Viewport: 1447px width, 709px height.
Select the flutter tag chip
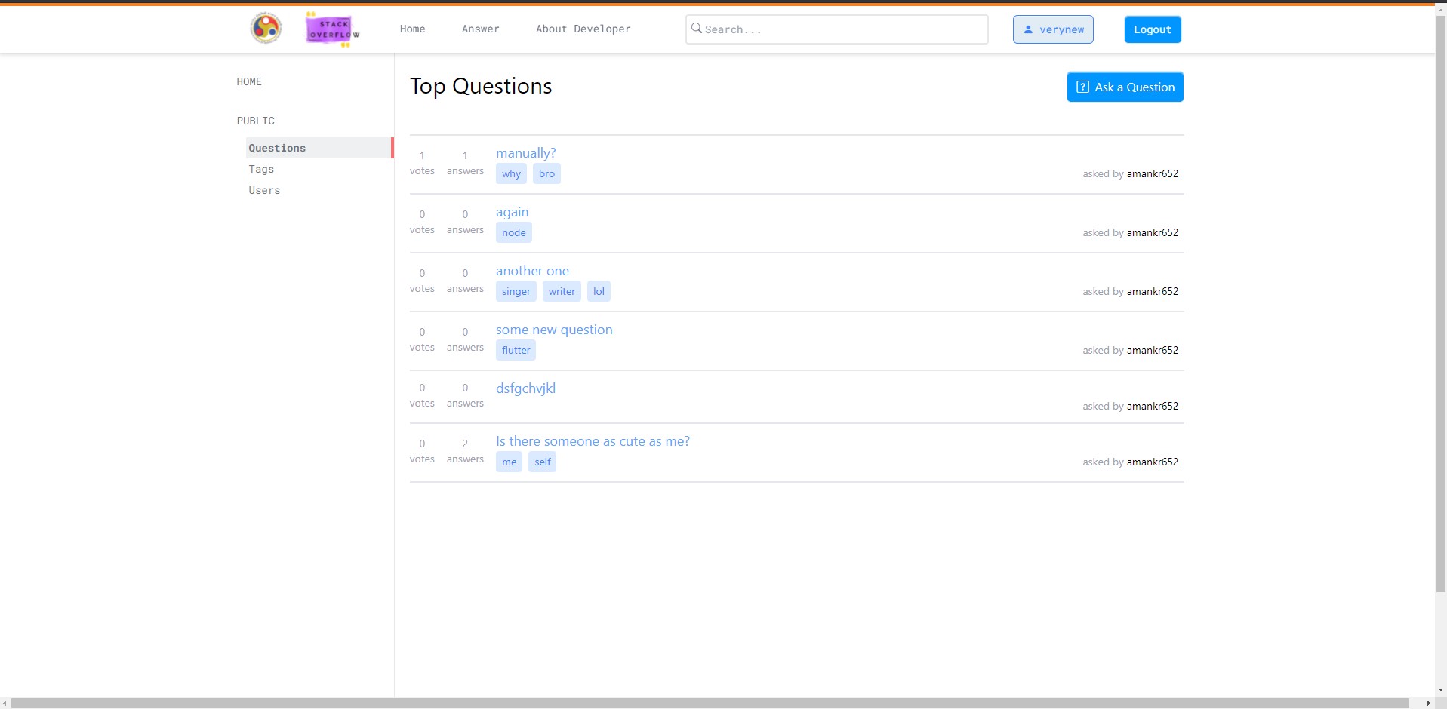(x=515, y=350)
